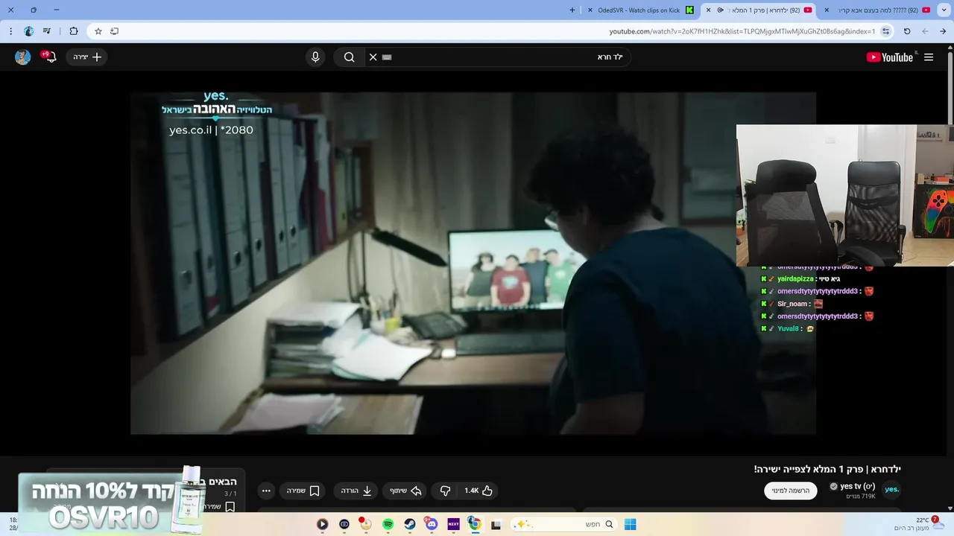Image resolution: width=954 pixels, height=536 pixels.
Task: Open the YouTube account avatar menu
Action: point(23,57)
